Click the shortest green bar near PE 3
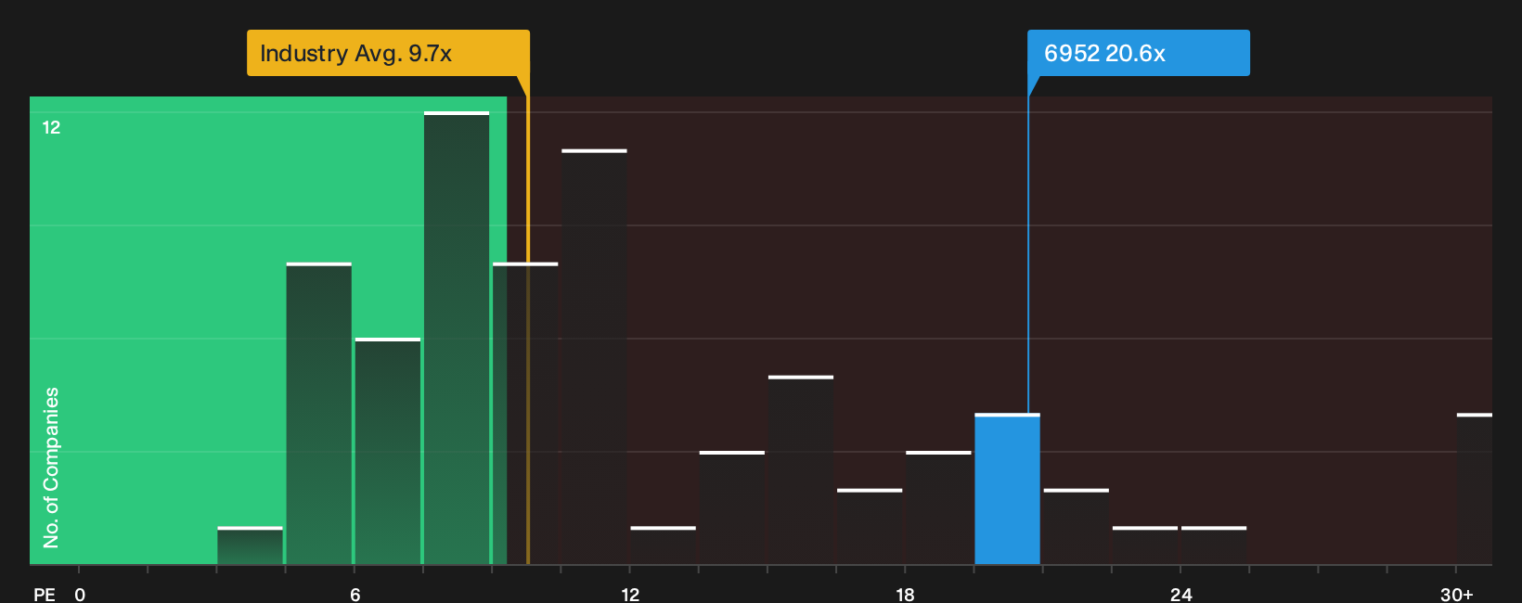 [250, 545]
